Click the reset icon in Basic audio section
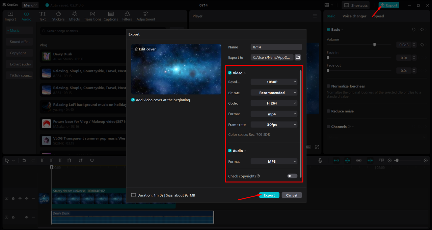 413,30
